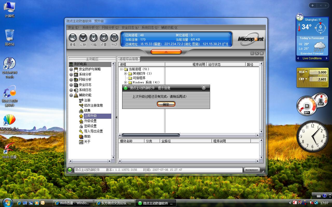
Task: Expand 安全防护与策略 node
Action: [71, 69]
